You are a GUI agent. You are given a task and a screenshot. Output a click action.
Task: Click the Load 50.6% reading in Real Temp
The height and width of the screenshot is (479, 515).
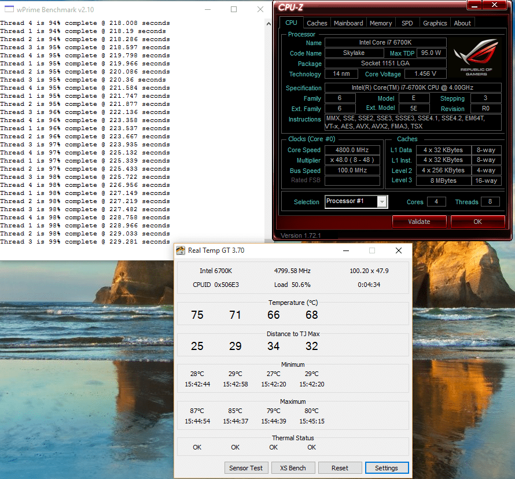click(292, 285)
